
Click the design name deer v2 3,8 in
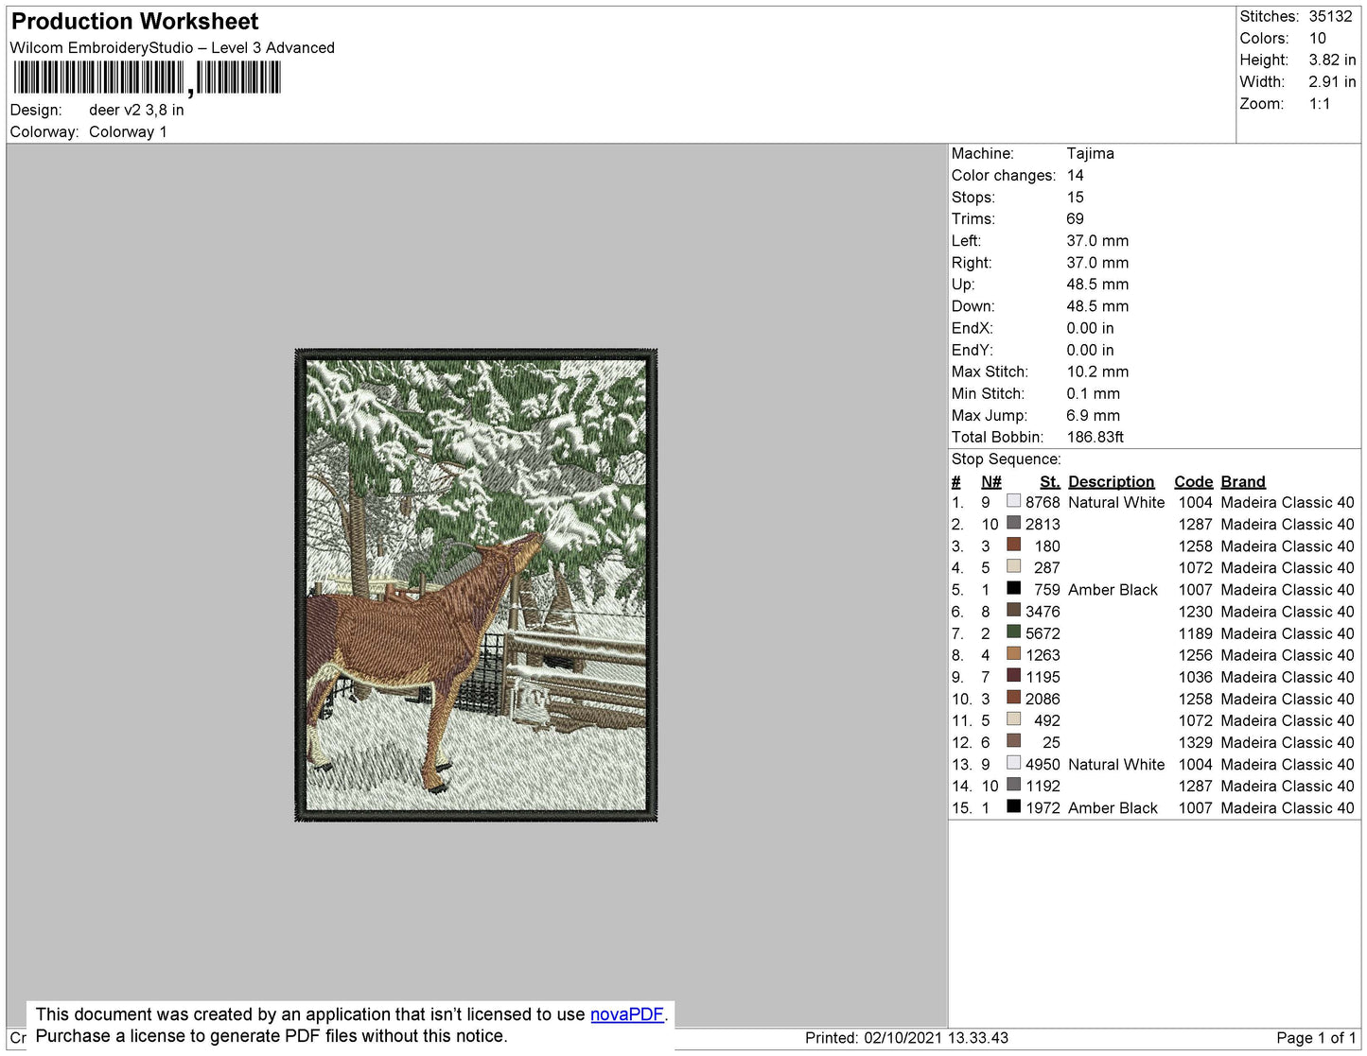pos(136,111)
